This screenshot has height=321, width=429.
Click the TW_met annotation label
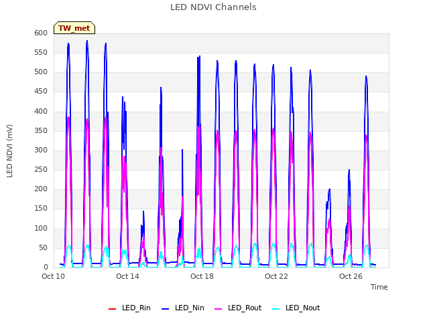(x=74, y=28)
